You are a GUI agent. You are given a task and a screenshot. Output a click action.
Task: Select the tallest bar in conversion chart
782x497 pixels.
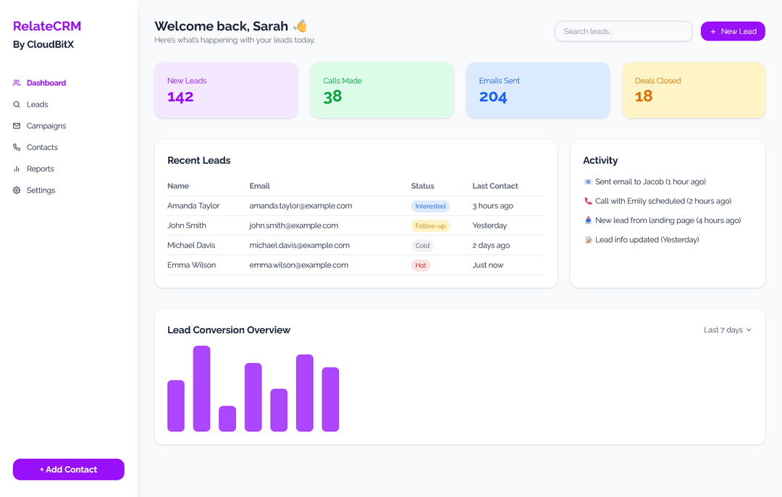[201, 388]
